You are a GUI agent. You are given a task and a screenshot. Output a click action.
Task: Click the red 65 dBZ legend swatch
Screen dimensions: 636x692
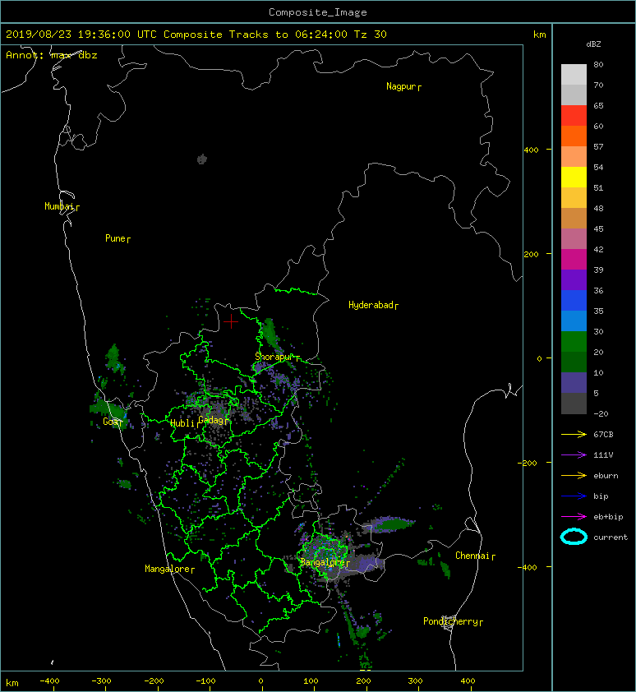tap(574, 115)
